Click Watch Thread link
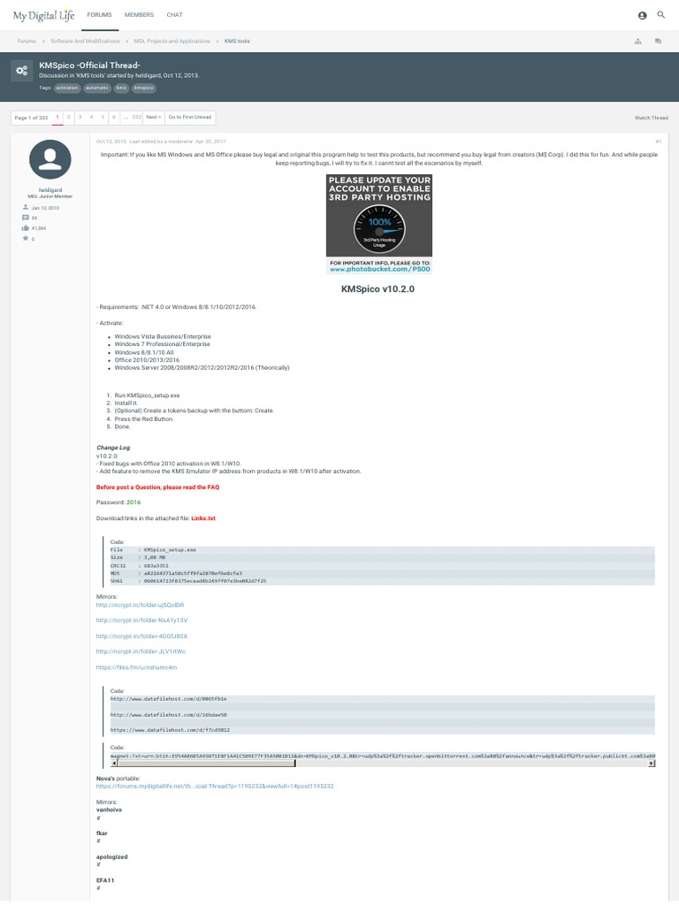 click(x=652, y=118)
